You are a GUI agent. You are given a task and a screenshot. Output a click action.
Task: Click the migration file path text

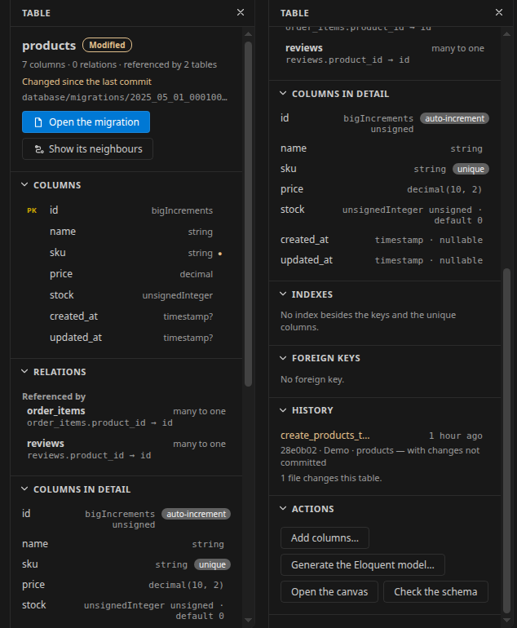point(125,97)
